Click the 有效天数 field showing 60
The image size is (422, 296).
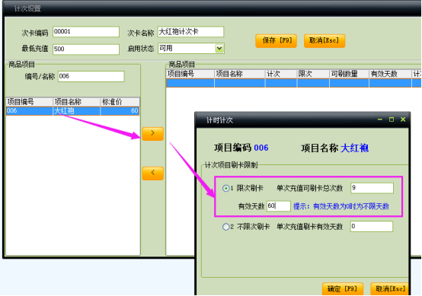[x=279, y=206]
